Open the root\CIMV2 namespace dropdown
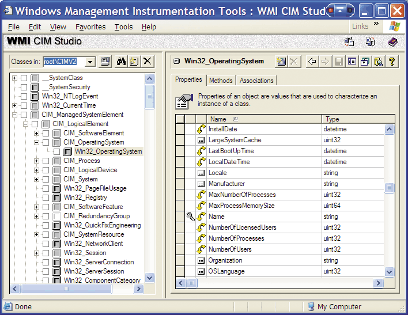 pos(90,62)
